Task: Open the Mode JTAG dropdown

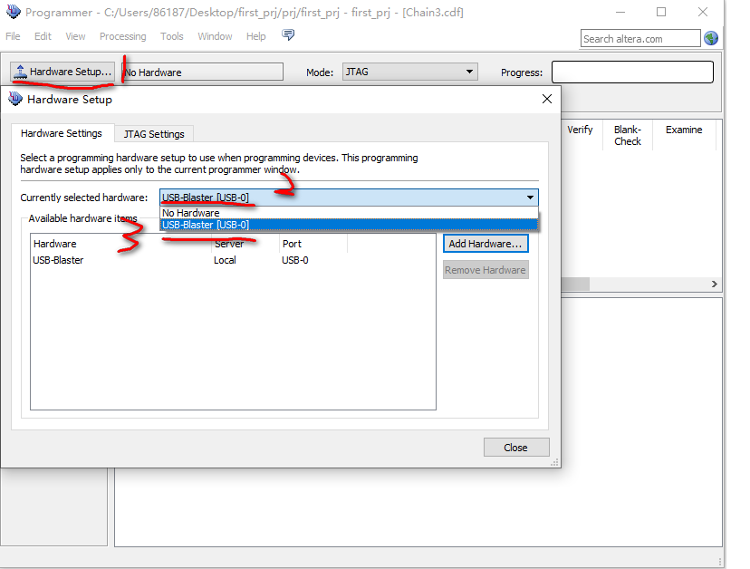Action: (x=410, y=72)
